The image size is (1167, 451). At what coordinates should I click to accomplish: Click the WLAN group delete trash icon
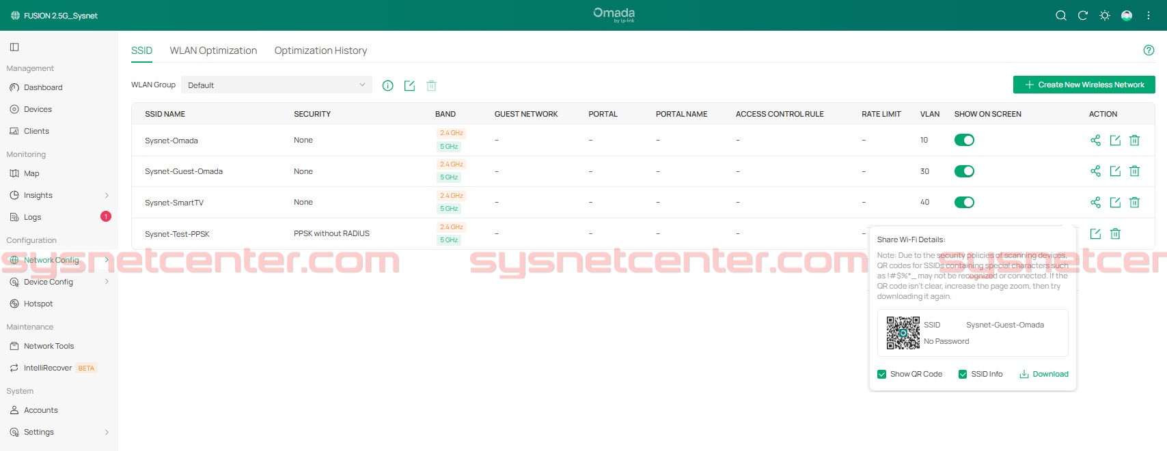point(431,85)
